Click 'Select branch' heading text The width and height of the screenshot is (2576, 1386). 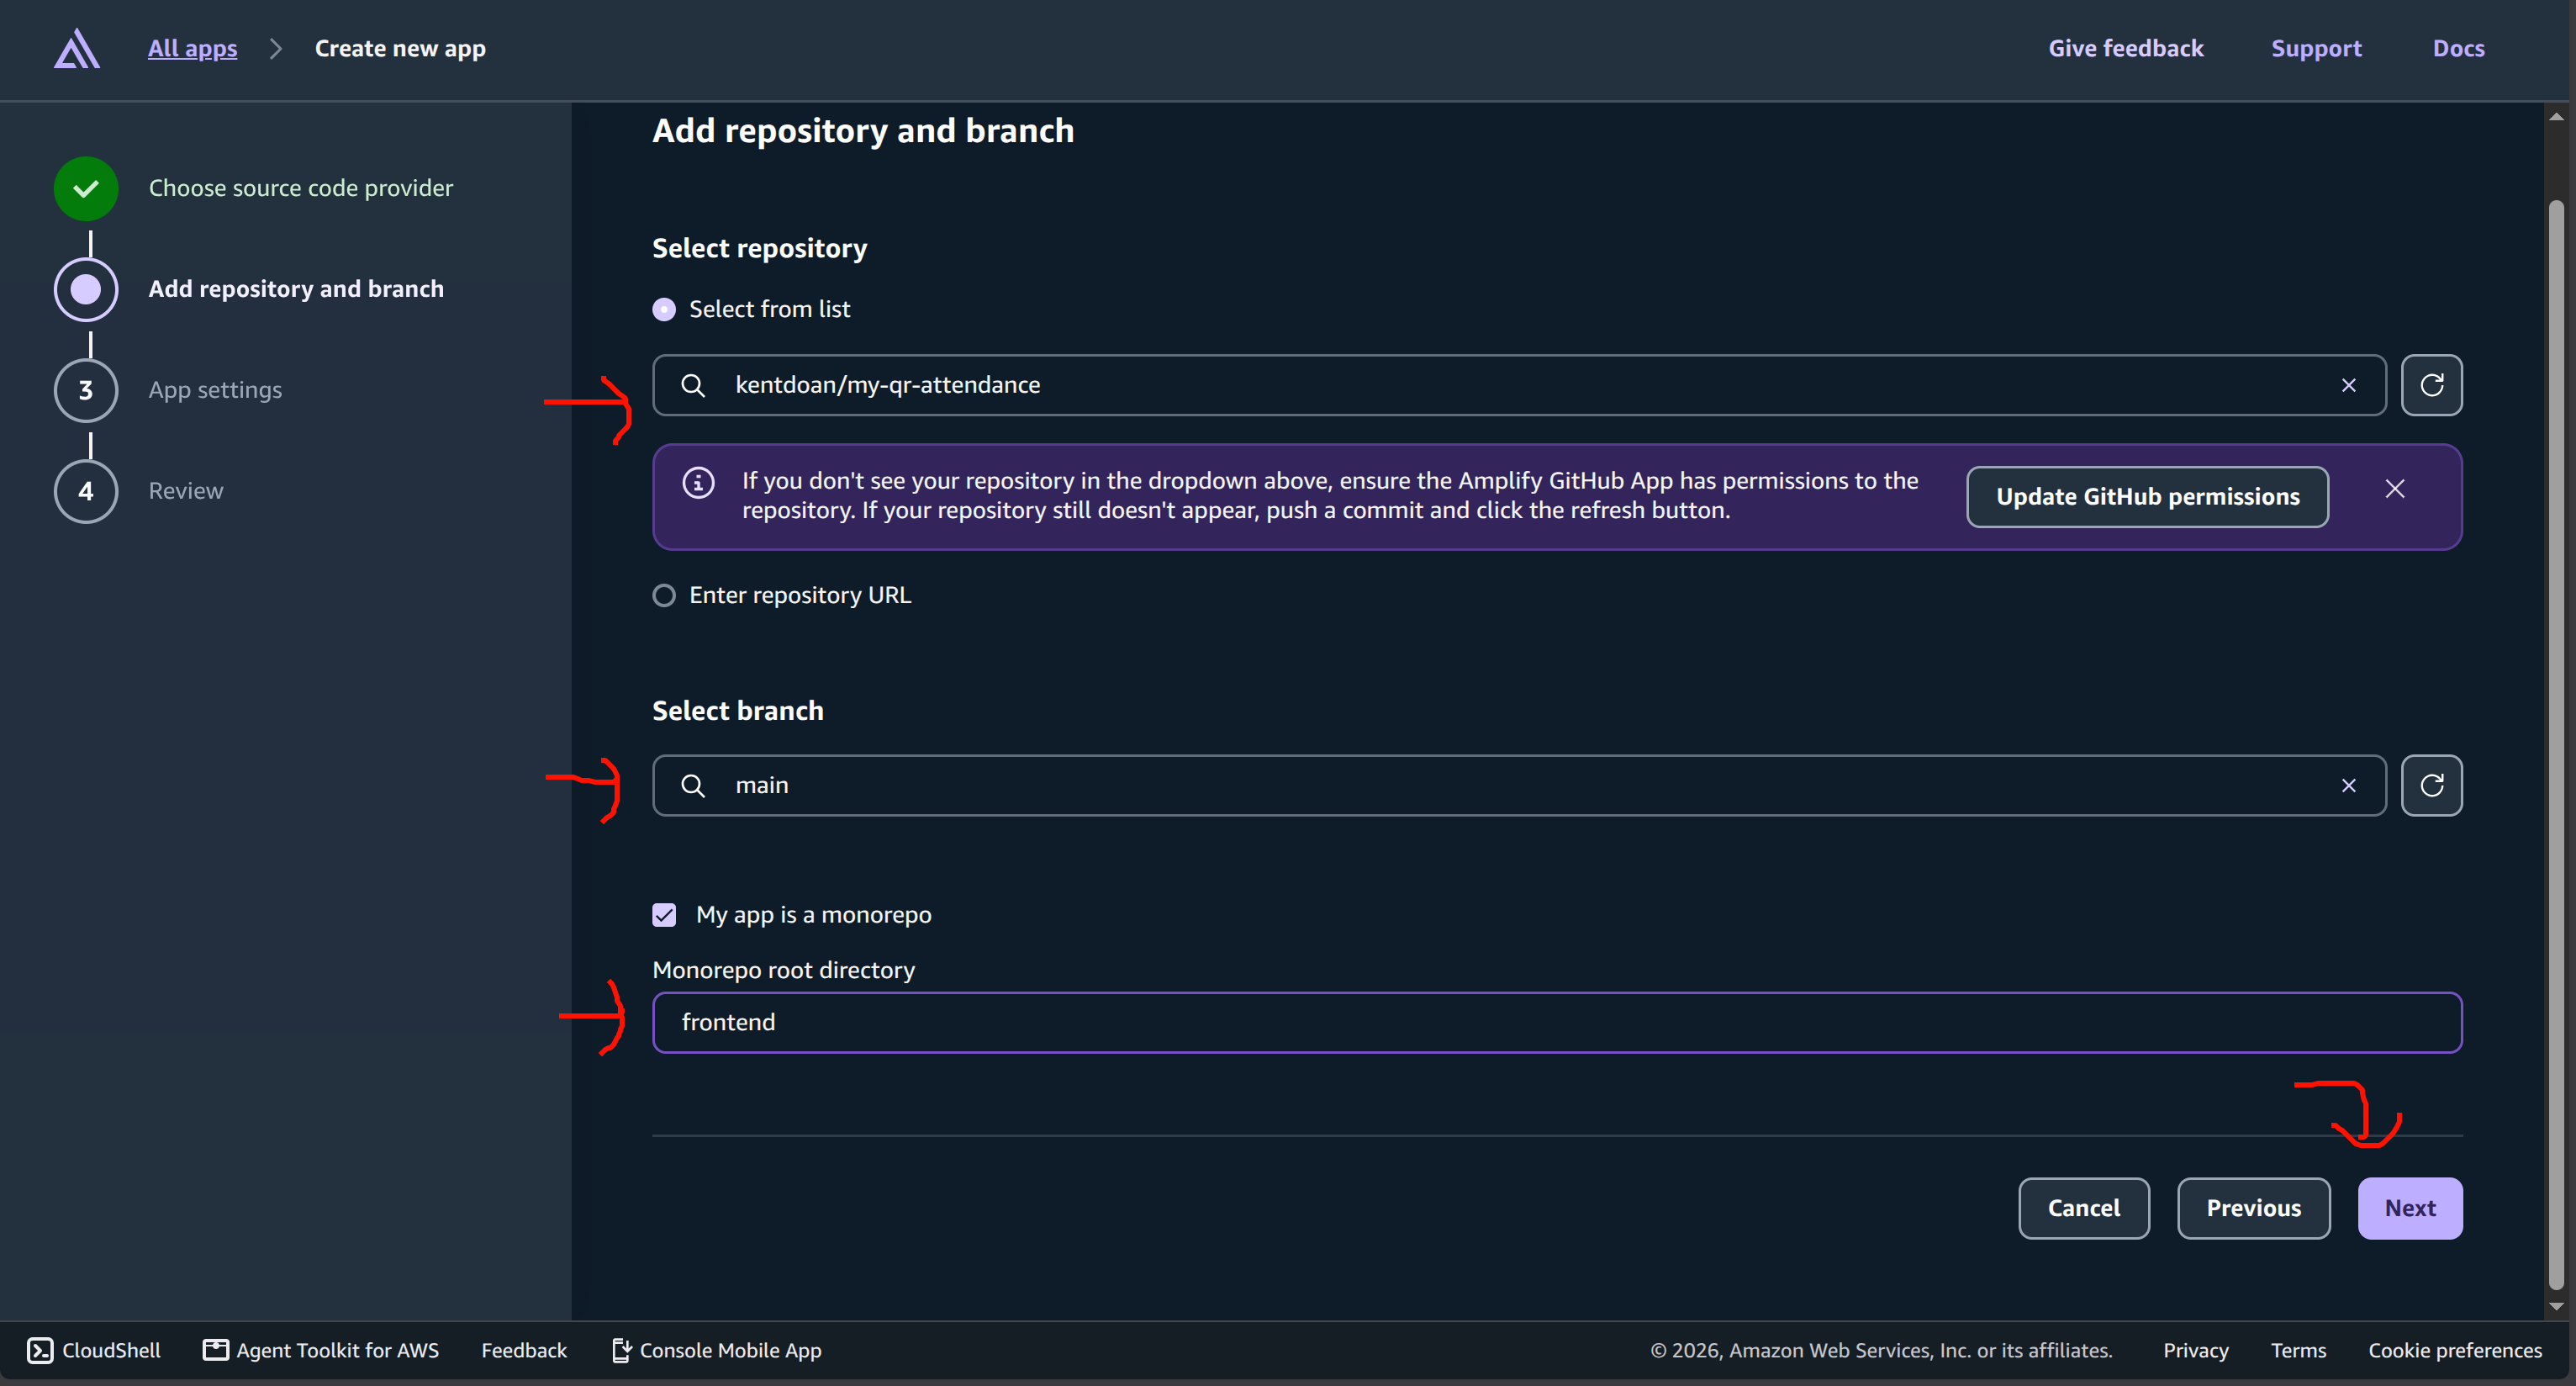(738, 710)
